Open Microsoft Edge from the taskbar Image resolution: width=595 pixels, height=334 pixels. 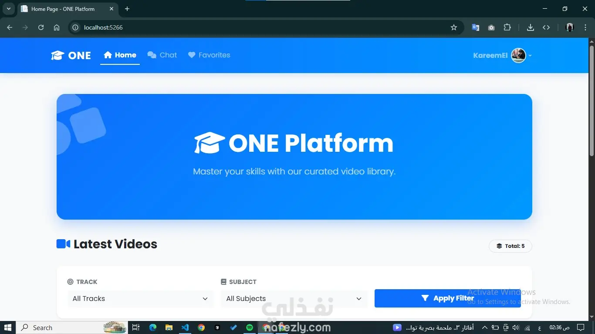point(153,327)
